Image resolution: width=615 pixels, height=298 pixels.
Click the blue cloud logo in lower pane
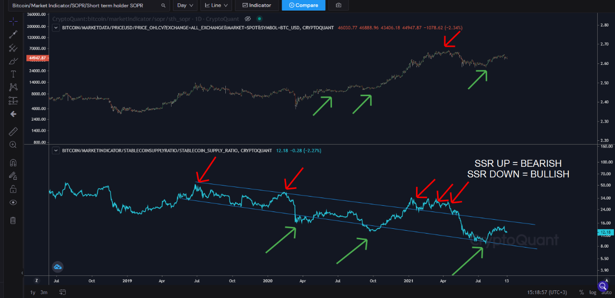pyautogui.click(x=58, y=267)
